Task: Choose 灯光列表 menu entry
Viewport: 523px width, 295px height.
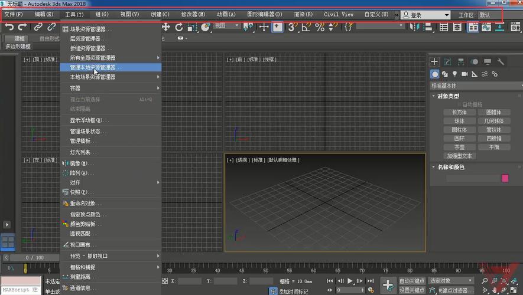Action: [x=111, y=152]
